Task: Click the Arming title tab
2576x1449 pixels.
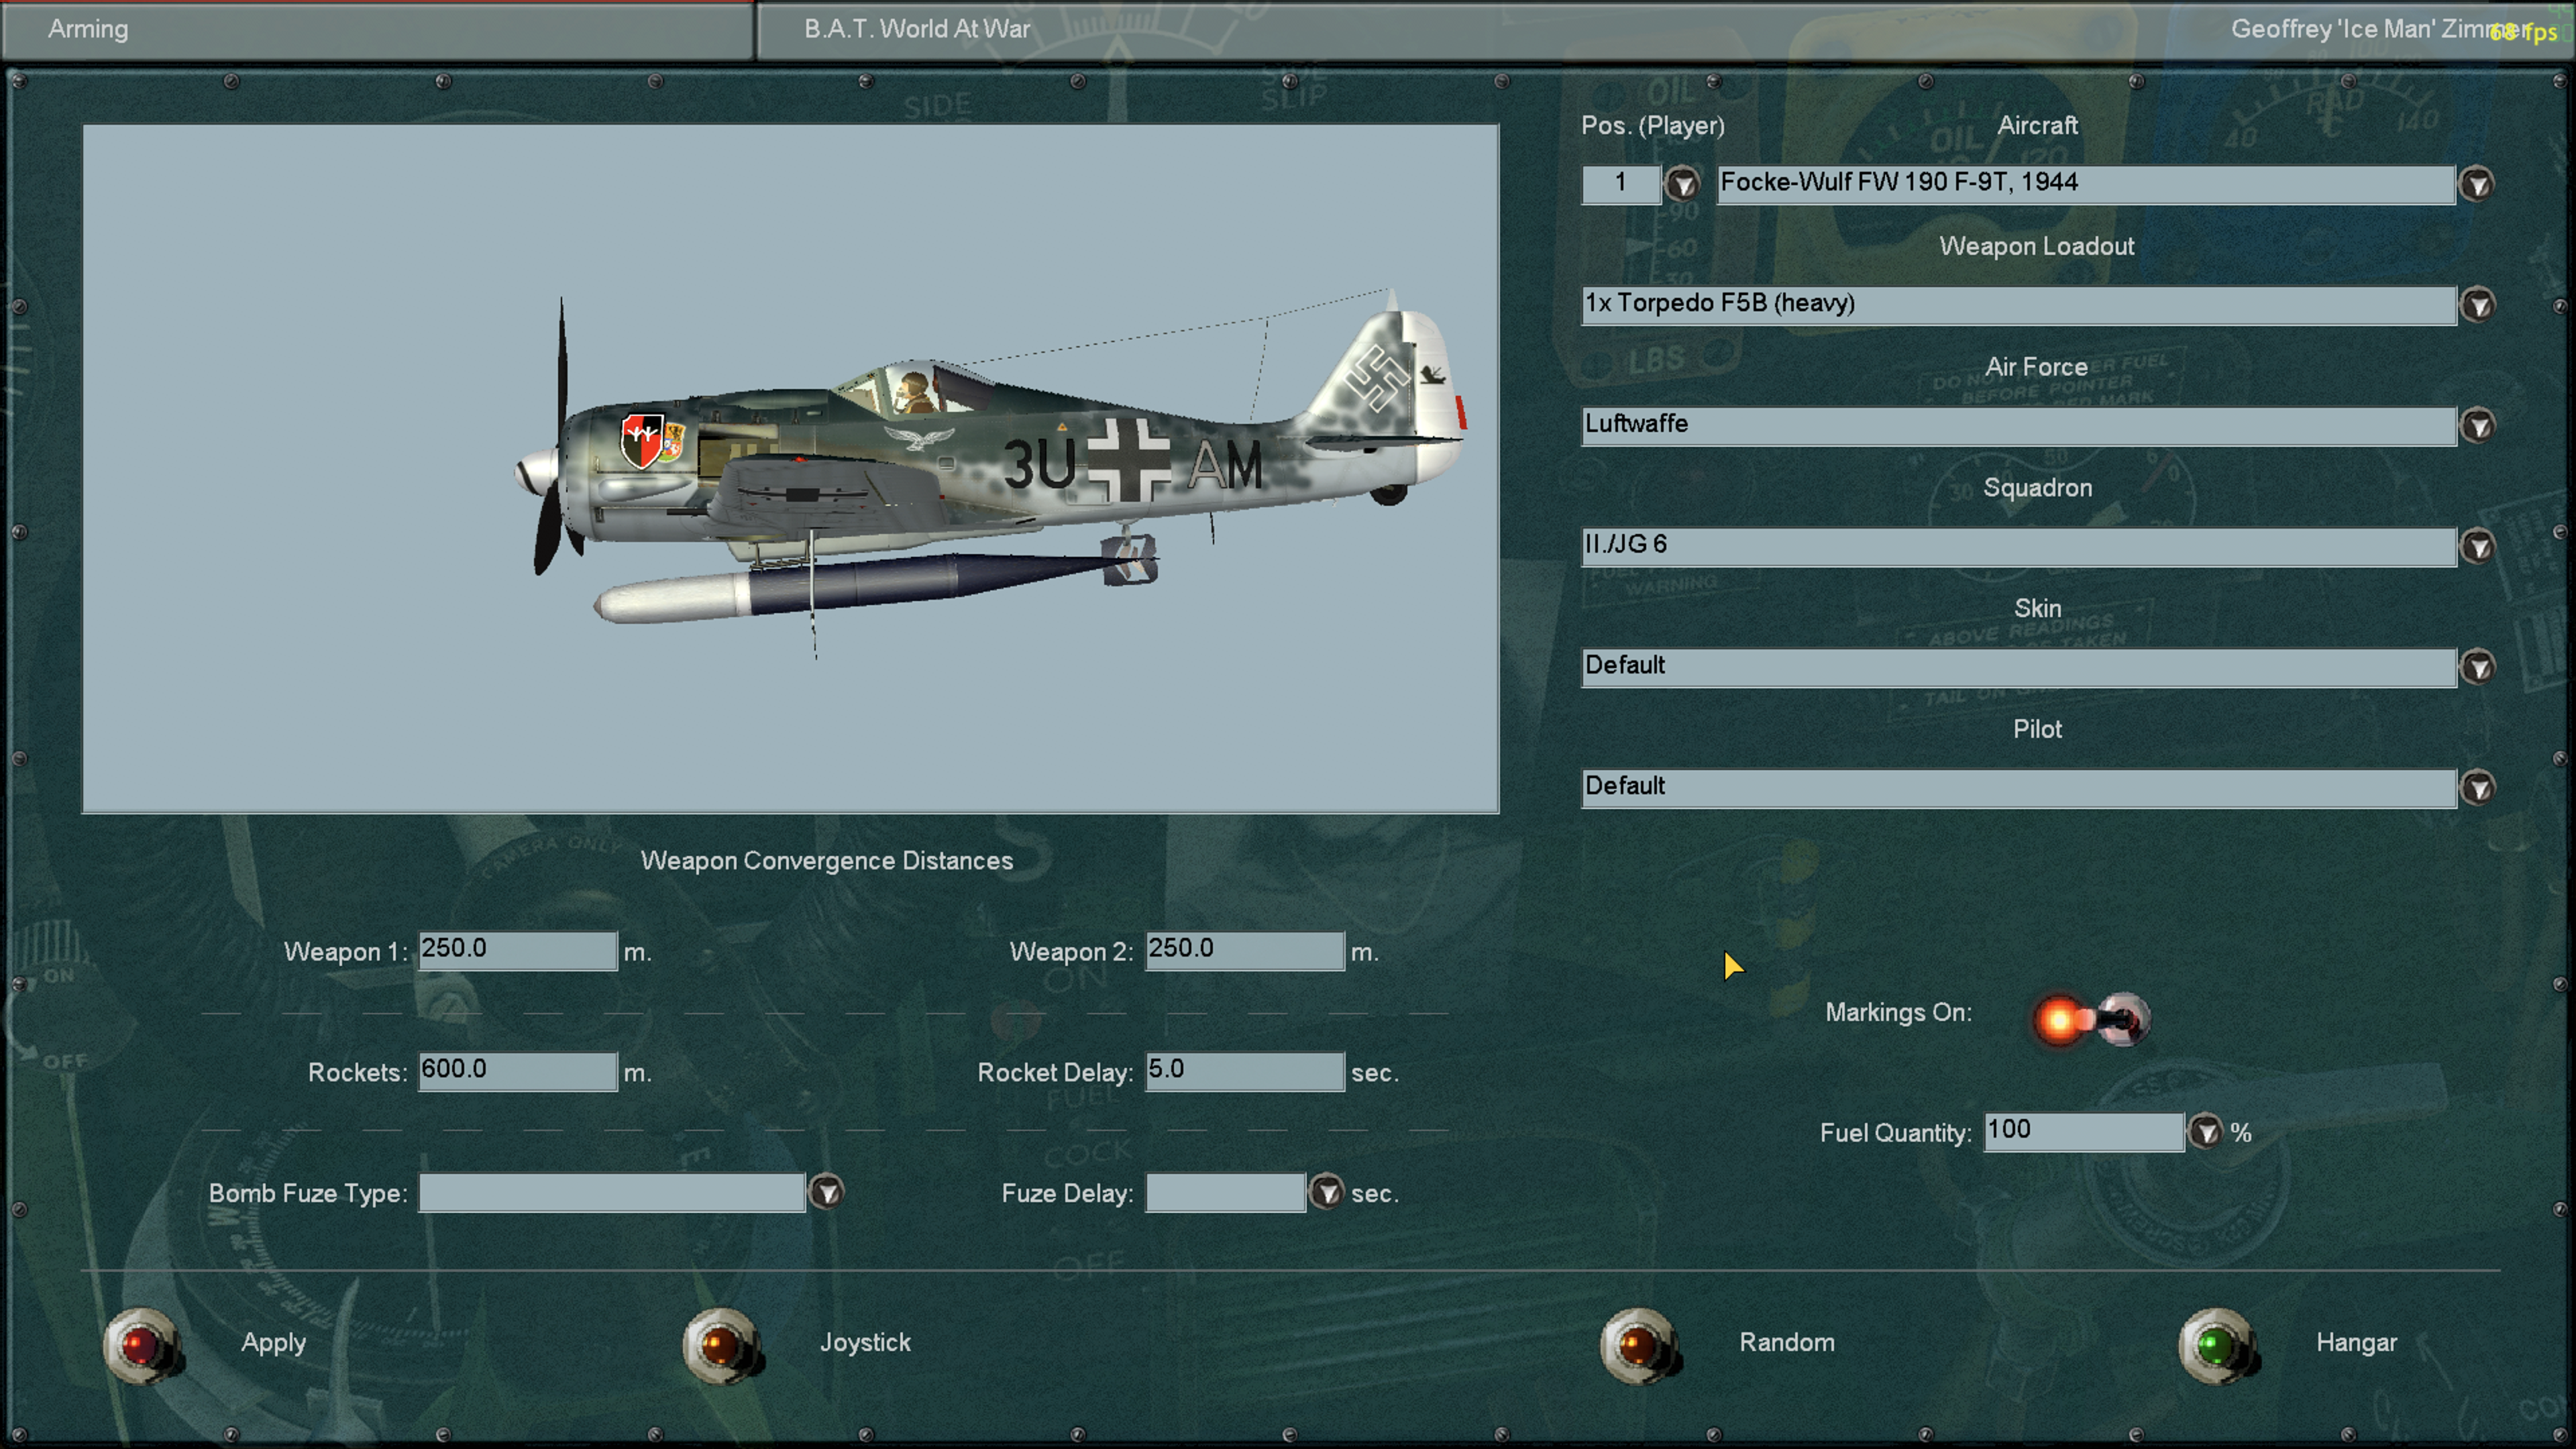Action: 88,29
